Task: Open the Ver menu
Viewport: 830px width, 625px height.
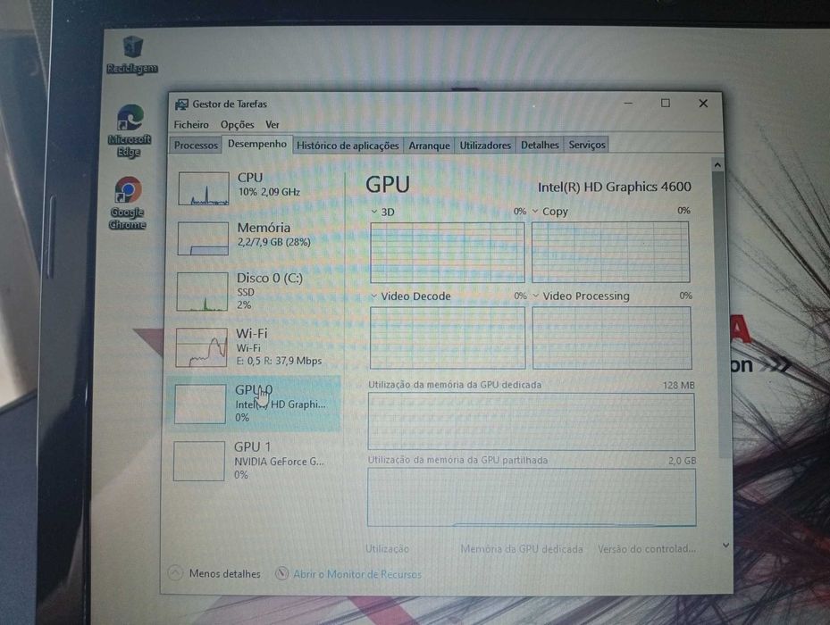Action: pos(272,125)
